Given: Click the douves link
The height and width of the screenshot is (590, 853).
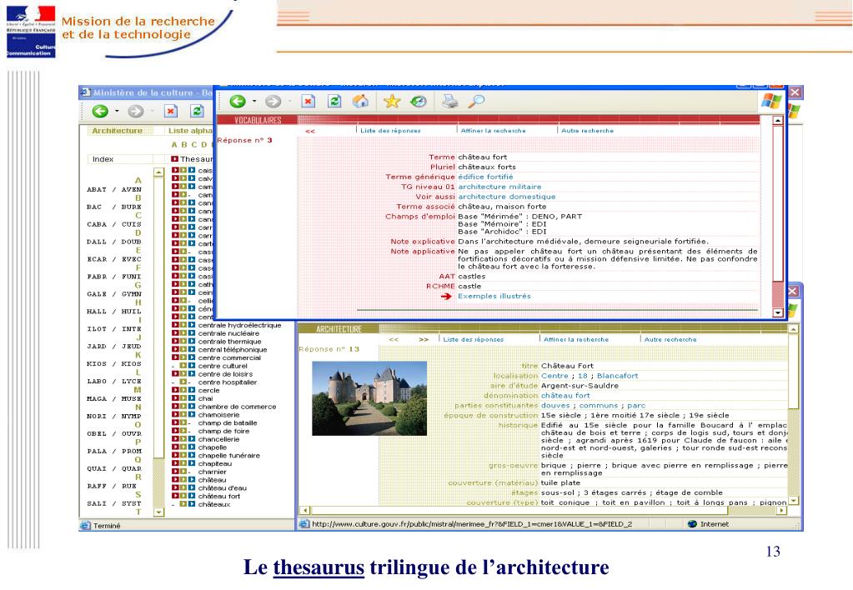Looking at the screenshot, I should click(x=555, y=406).
